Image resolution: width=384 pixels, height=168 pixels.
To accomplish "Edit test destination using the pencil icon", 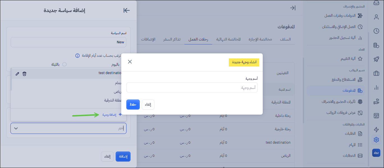I will [x=17, y=74].
